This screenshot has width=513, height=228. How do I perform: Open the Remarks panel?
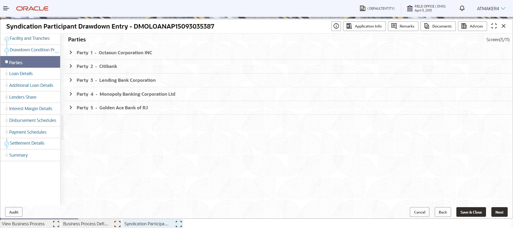click(403, 26)
